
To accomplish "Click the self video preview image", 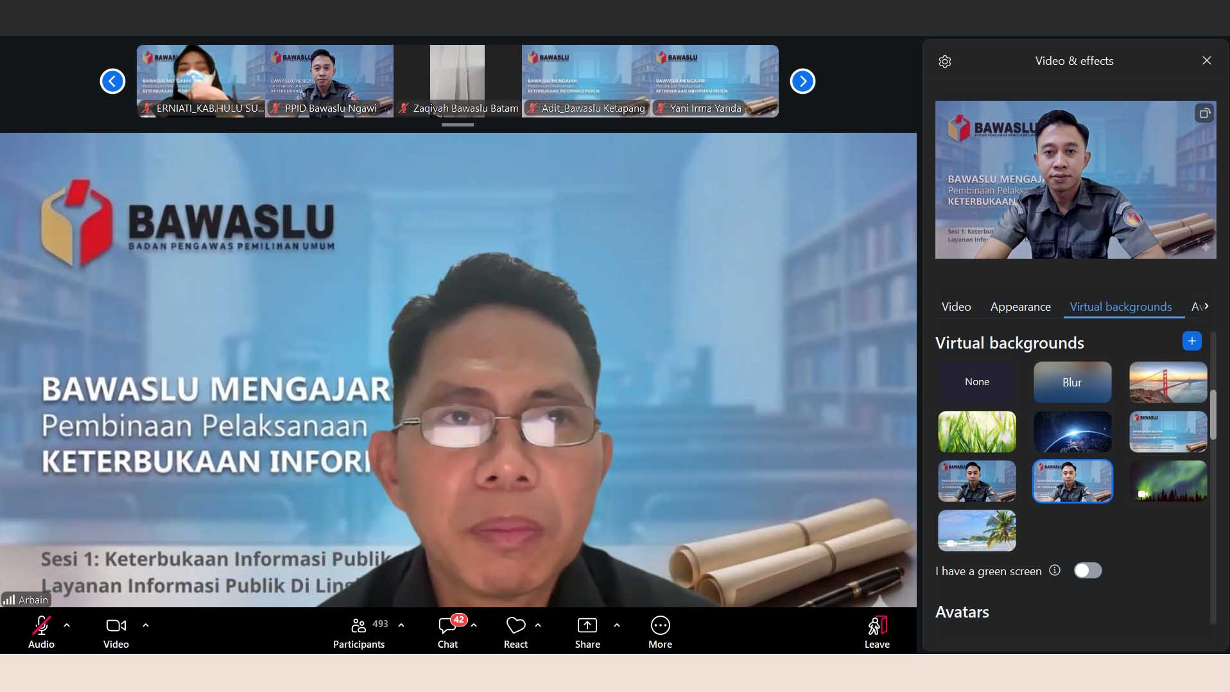I will click(x=1075, y=180).
